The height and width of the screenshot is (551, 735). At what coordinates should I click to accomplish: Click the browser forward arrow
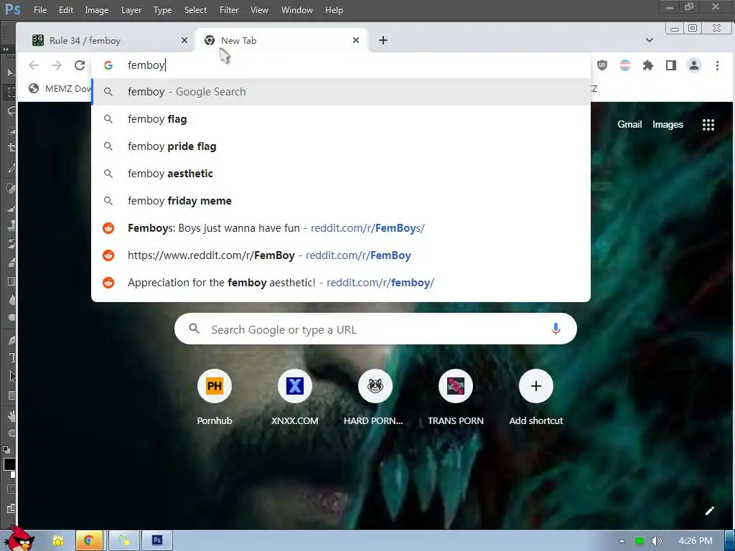point(57,65)
